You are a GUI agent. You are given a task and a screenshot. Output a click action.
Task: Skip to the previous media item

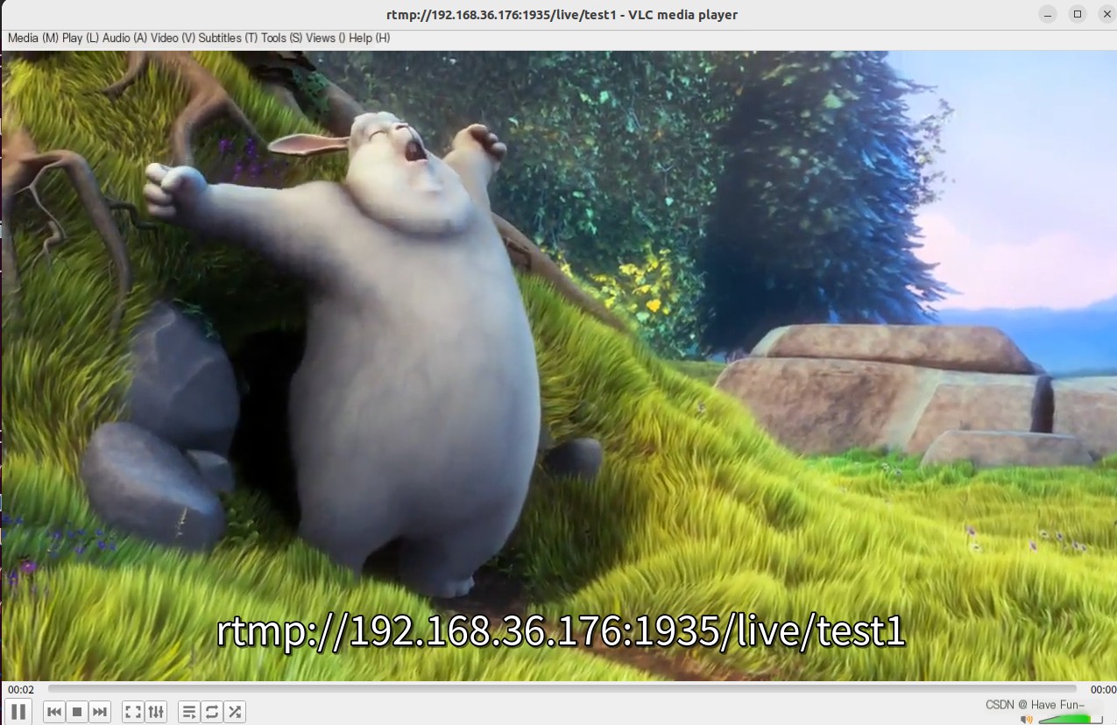tap(54, 712)
